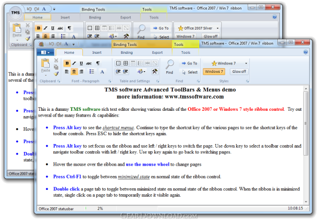This screenshot has height=220, width=318.
Task: Open the Tools tab in front window
Action: pos(185,52)
